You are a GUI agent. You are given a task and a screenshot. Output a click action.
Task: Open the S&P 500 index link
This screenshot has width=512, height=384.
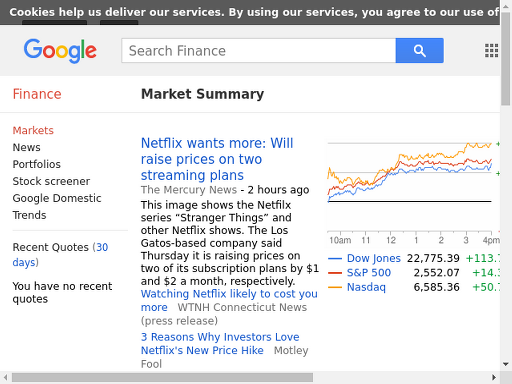[369, 273]
